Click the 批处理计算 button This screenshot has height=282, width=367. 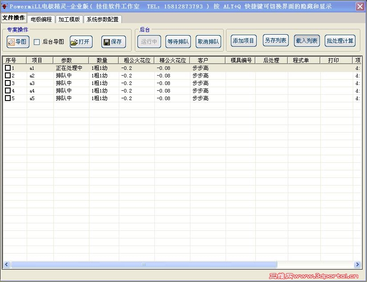point(340,41)
